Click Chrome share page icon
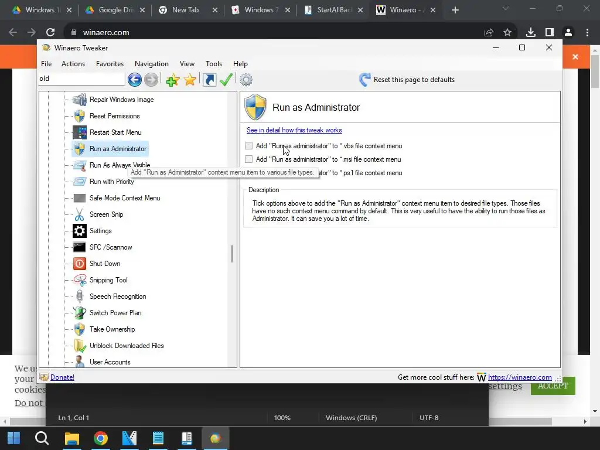The width and height of the screenshot is (600, 450). click(x=489, y=33)
